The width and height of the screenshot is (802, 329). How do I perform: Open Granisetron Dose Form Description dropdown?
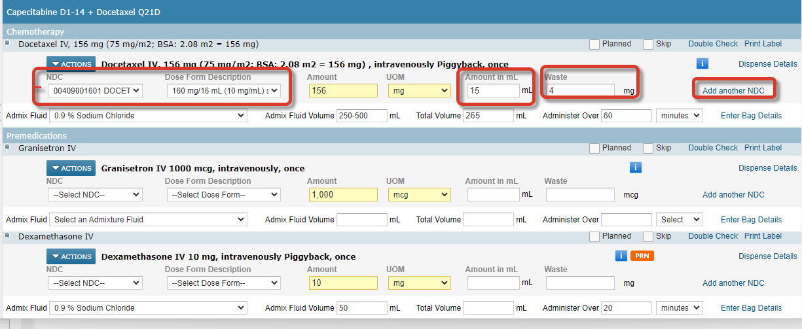(223, 194)
